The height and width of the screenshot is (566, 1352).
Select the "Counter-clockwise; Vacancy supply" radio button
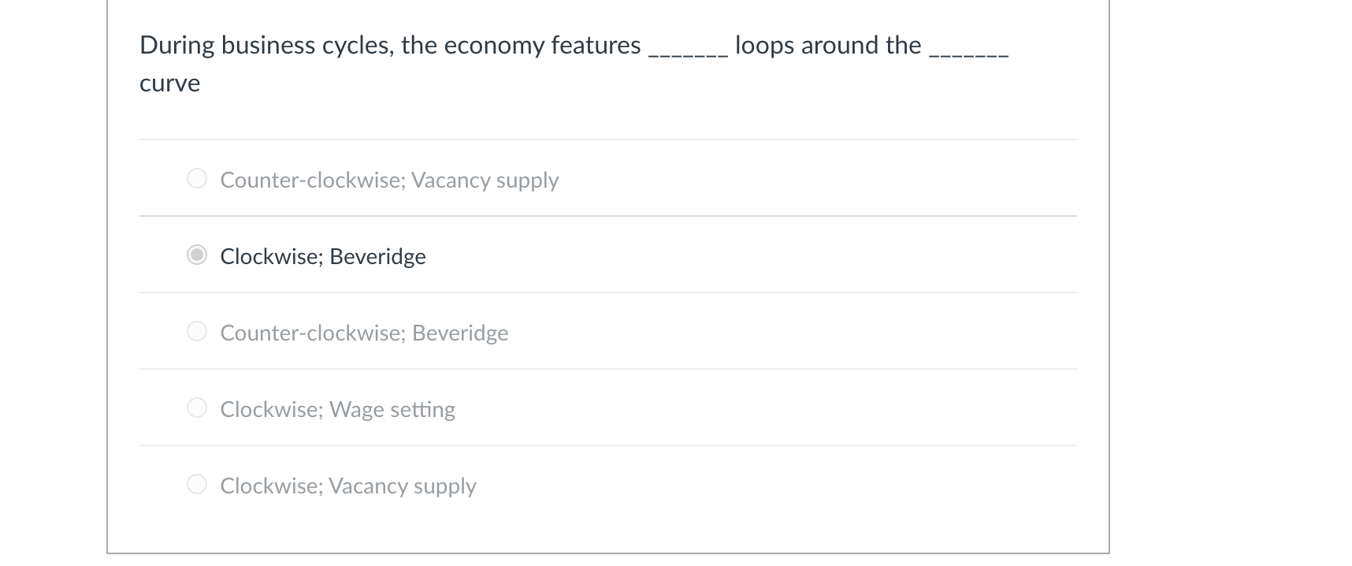coord(197,179)
